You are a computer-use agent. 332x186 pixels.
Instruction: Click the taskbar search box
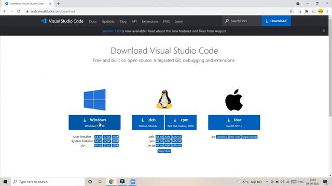48,181
